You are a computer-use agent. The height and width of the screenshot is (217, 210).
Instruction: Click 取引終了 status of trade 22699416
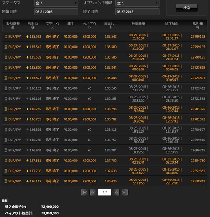52,140
